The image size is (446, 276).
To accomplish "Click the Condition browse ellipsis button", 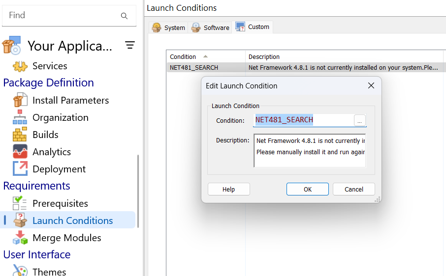I will pyautogui.click(x=360, y=120).
